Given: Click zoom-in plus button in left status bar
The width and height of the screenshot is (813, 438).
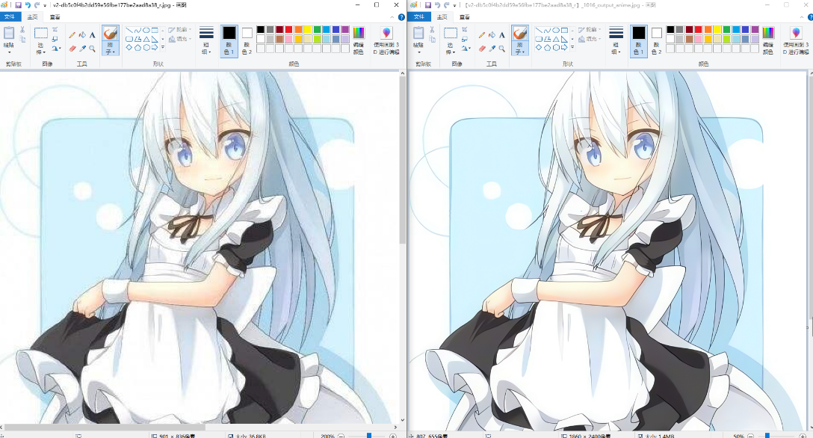Looking at the screenshot, I should (x=393, y=435).
